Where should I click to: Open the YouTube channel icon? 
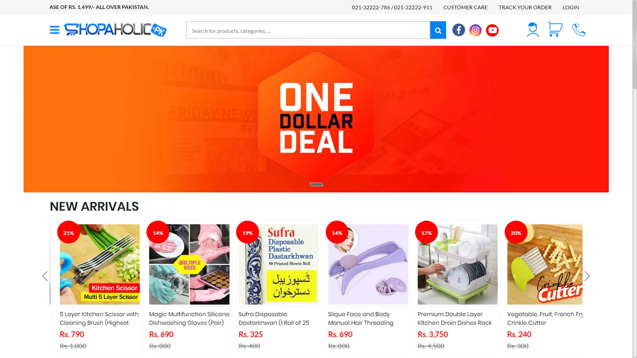click(492, 30)
